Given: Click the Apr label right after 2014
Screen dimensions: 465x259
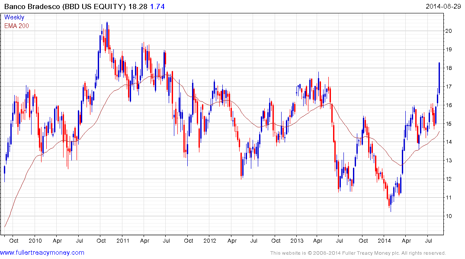Looking at the screenshot, I should 406,240.
